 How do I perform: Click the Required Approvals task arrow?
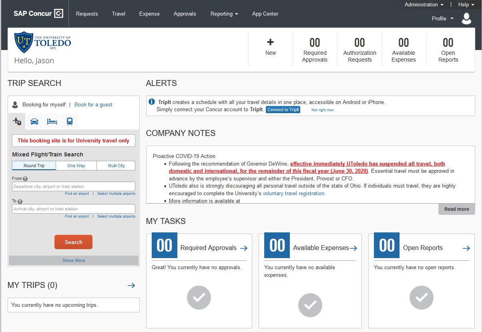243,248
